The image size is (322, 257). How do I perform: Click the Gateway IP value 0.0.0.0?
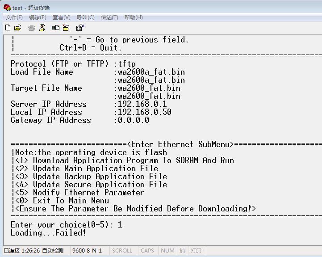point(134,120)
